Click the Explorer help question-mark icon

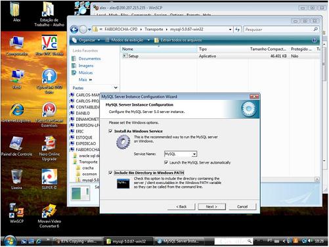[x=315, y=40]
